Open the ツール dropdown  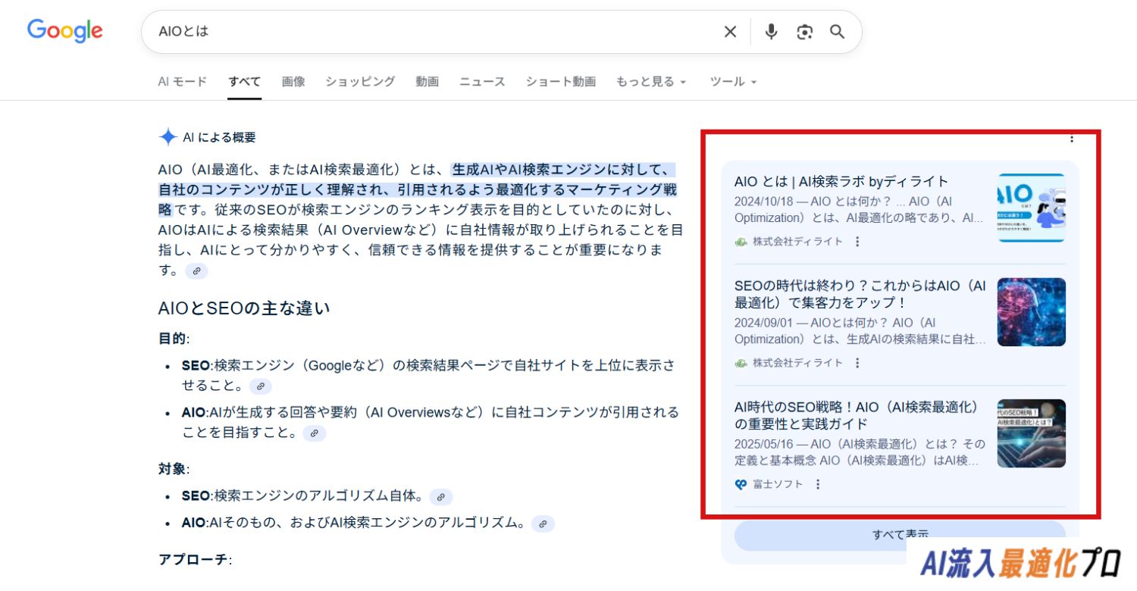tap(733, 82)
